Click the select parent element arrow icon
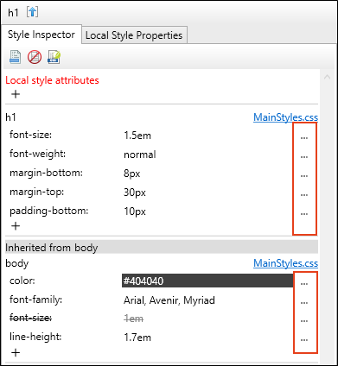The height and width of the screenshot is (366, 338). [32, 12]
